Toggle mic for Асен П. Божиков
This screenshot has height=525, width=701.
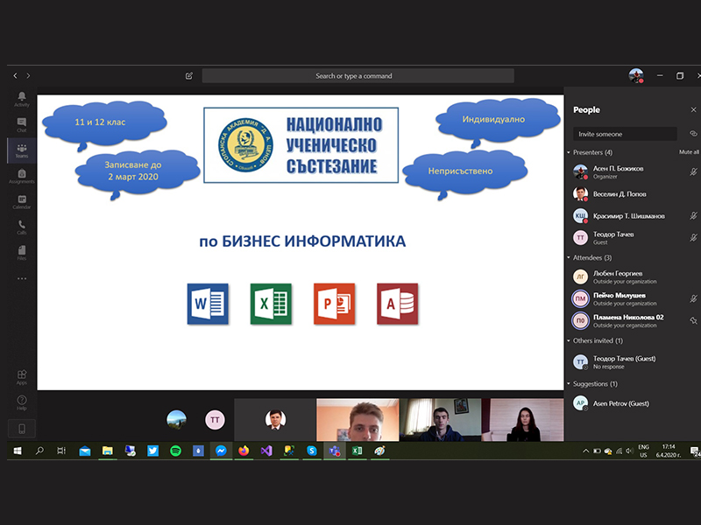693,171
